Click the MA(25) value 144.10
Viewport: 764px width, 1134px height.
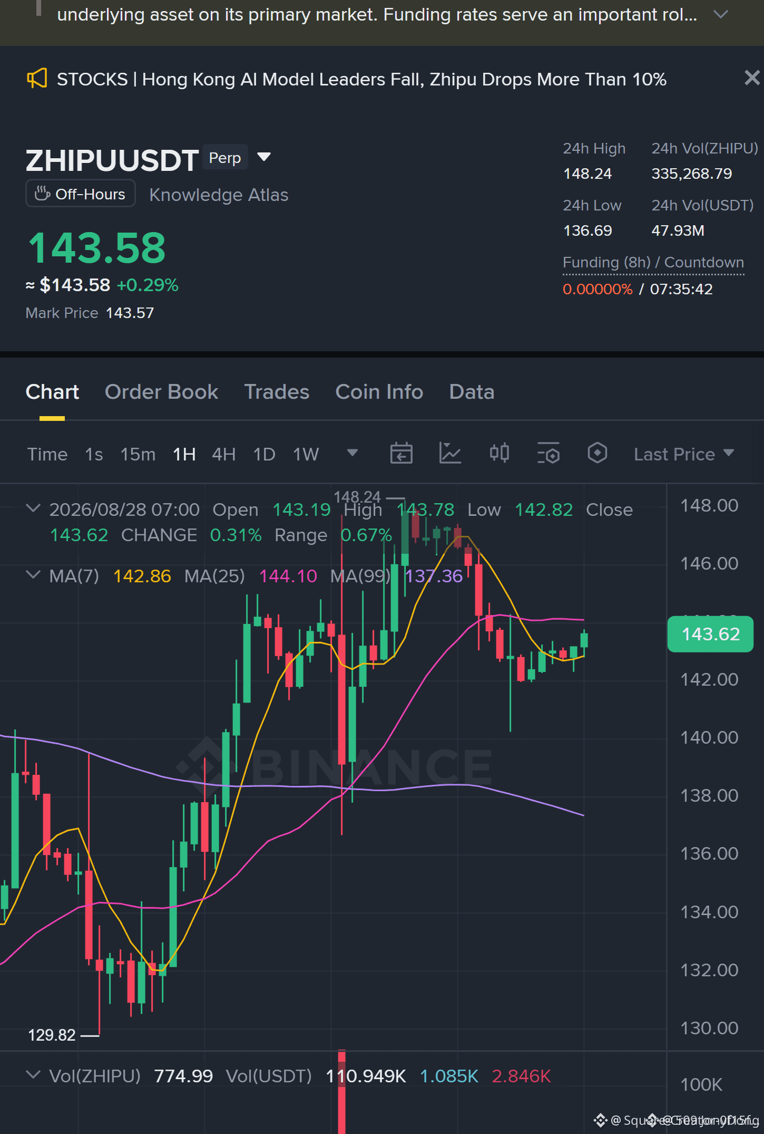coord(288,576)
